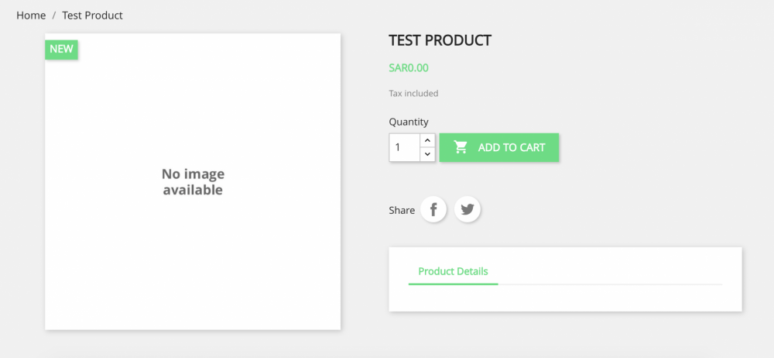This screenshot has height=358, width=774.
Task: Click the Quantity label
Action: pos(409,122)
